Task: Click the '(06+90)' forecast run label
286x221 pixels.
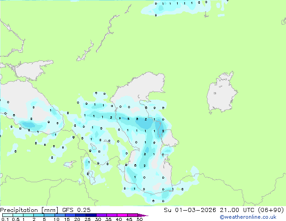Action: pos(271,210)
